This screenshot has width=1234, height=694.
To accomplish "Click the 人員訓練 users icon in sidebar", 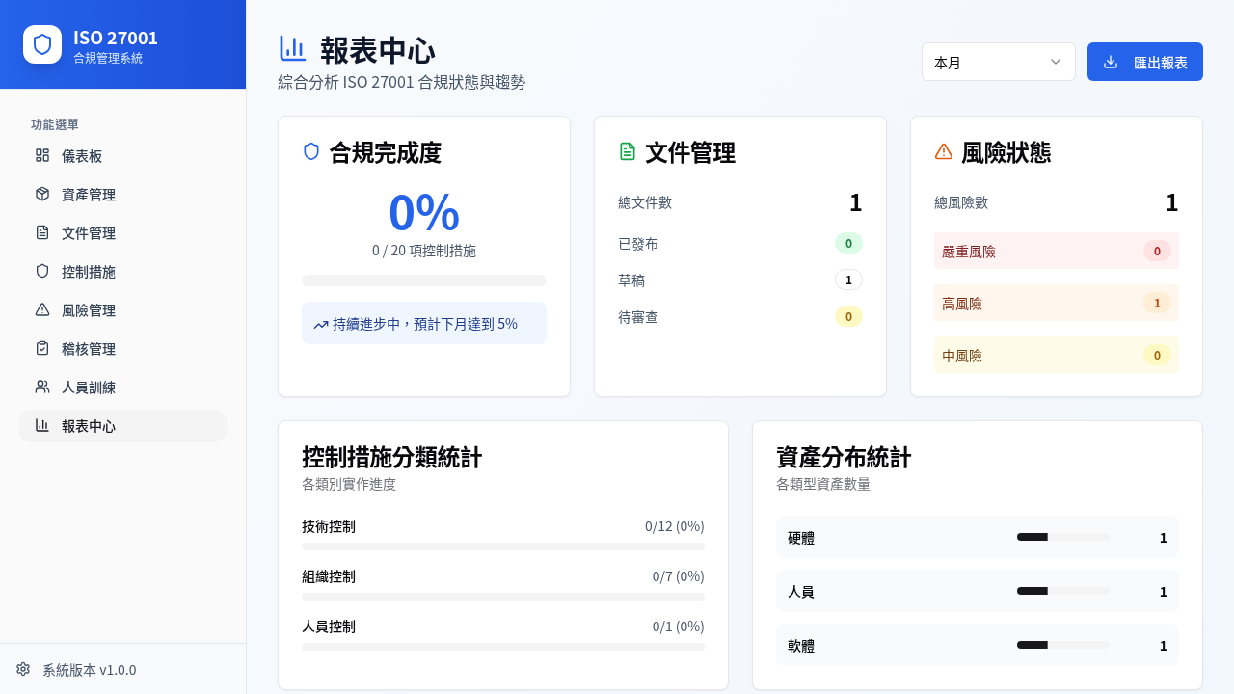I will tap(42, 387).
